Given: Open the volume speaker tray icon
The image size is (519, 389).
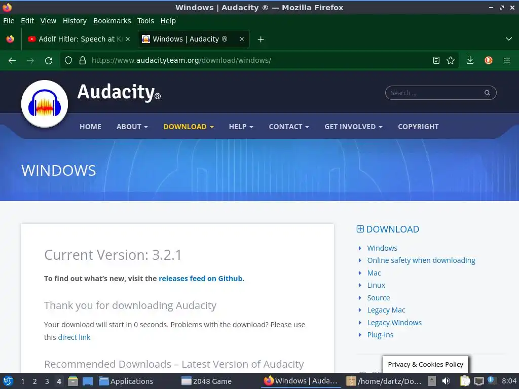Looking at the screenshot, I should 446,381.
